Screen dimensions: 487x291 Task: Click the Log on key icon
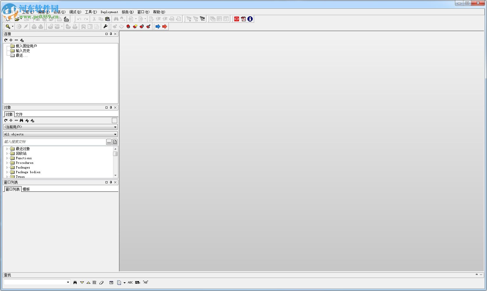click(8, 26)
